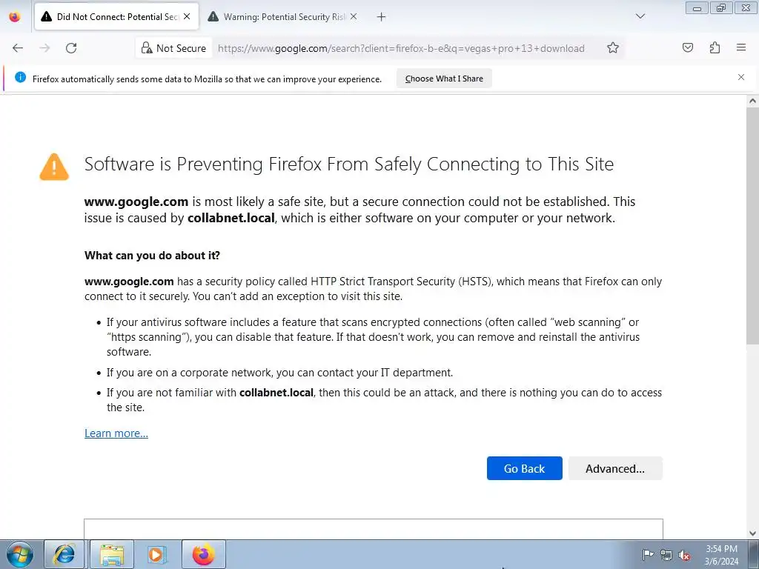759x569 pixels.
Task: Open a new tab with plus button
Action: (382, 17)
